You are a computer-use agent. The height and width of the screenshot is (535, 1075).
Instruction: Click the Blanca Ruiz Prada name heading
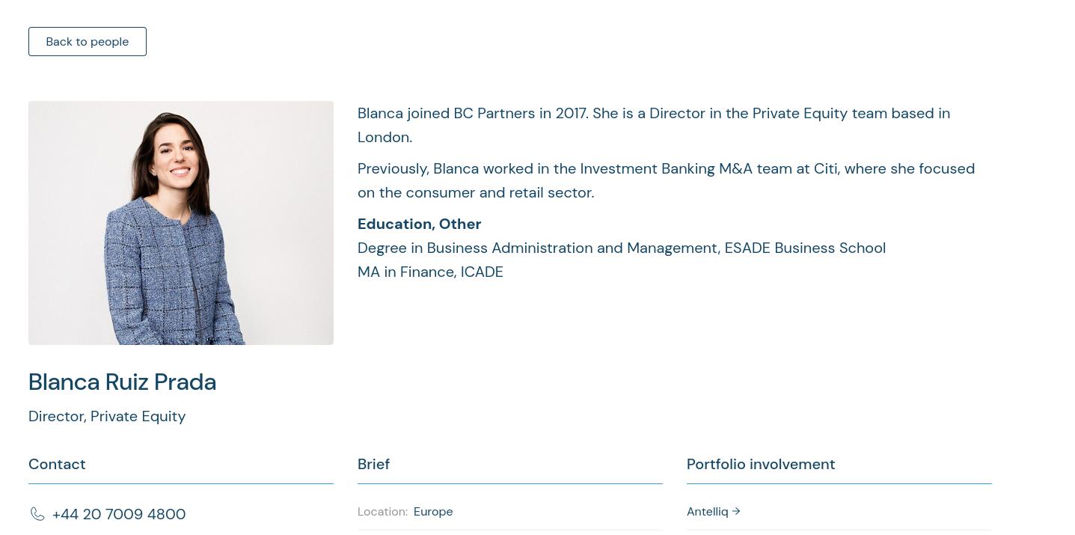tap(122, 382)
